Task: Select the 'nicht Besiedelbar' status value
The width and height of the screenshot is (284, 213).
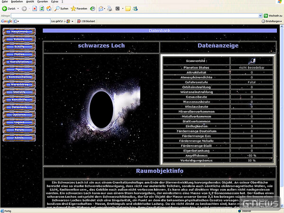Action: [252, 67]
